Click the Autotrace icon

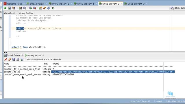pos(21,8)
